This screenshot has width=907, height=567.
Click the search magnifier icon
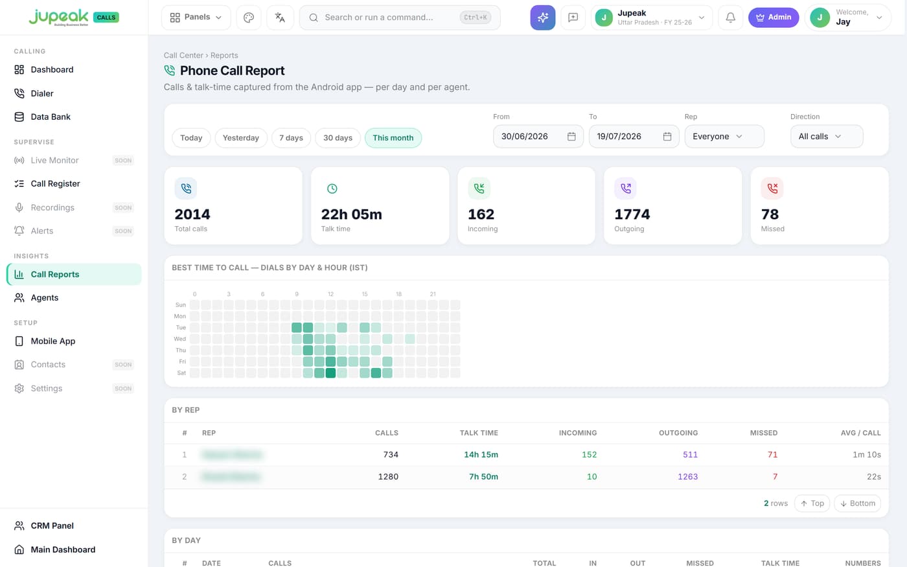coord(314,17)
